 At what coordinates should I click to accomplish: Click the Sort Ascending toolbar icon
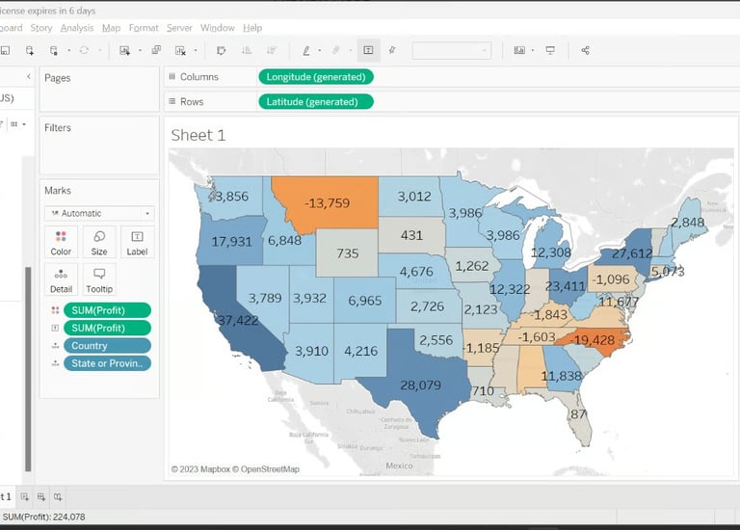pyautogui.click(x=247, y=50)
